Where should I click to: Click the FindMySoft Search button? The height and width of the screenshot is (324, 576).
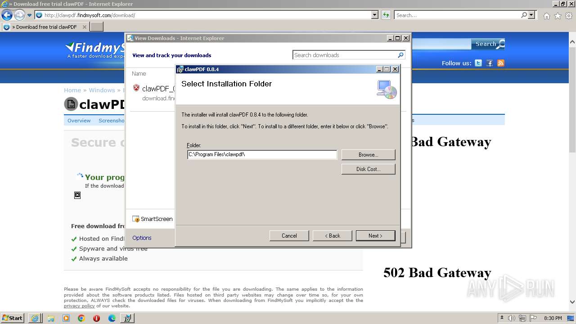pyautogui.click(x=488, y=44)
